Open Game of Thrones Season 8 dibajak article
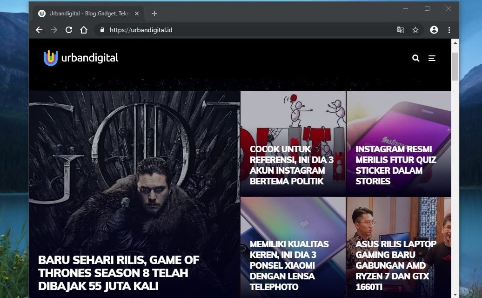This screenshot has height=298, width=482. [119, 273]
